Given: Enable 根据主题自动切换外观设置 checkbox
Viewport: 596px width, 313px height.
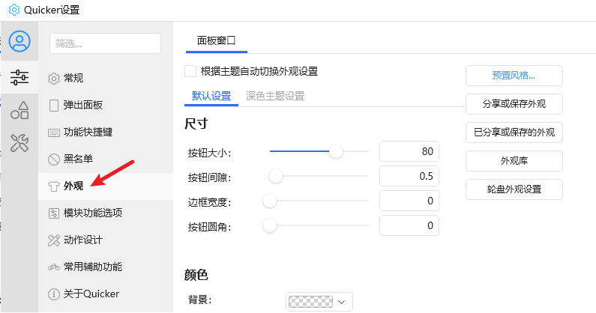Looking at the screenshot, I should pyautogui.click(x=190, y=71).
